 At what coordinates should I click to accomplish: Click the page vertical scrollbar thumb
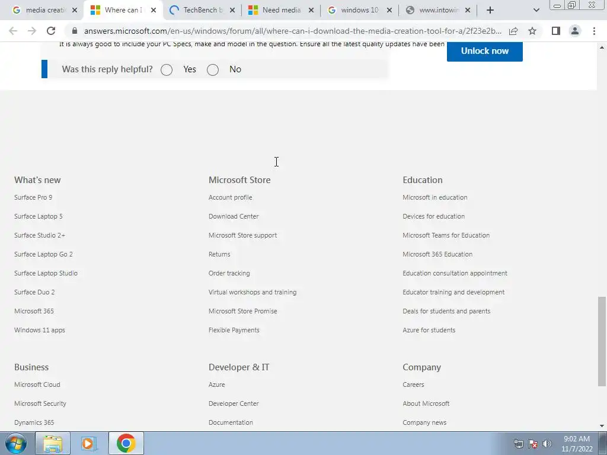click(x=602, y=341)
